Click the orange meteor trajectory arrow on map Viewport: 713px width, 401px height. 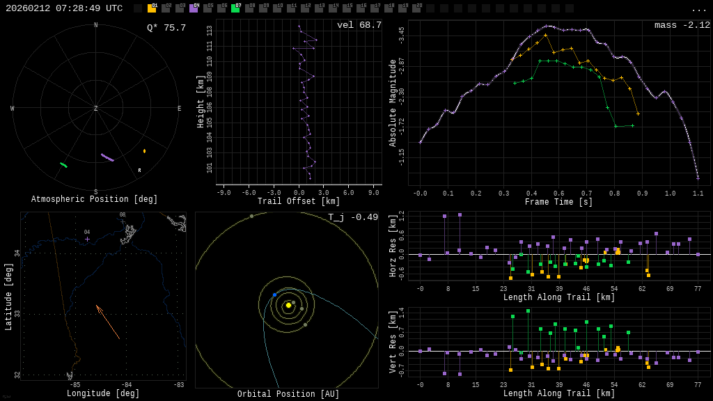click(108, 322)
